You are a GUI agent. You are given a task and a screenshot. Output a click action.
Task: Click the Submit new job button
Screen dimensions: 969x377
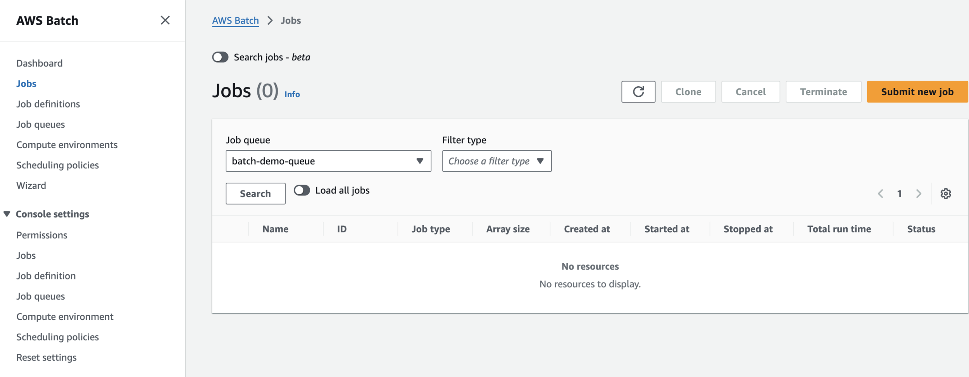[917, 92]
